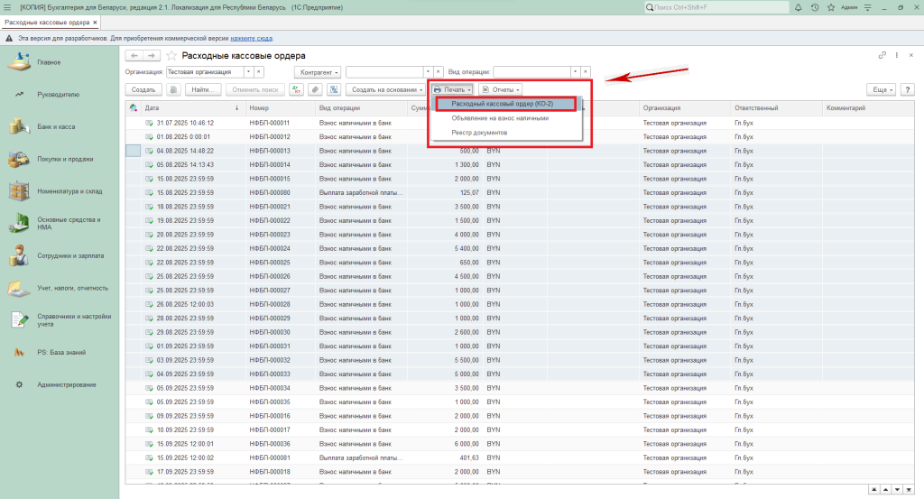Open the main menu icon in the top-left
Viewport: 924px width, 499px height.
8,7
